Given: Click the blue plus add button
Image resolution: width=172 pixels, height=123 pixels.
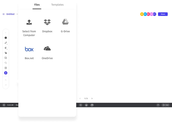Looking at the screenshot, I should click(6, 73).
